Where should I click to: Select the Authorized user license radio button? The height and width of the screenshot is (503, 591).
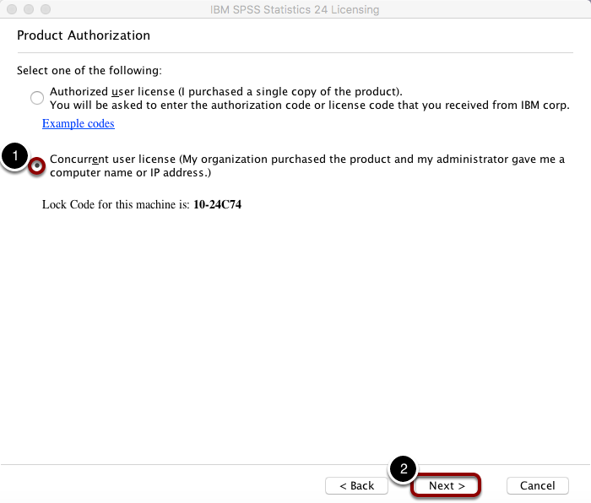click(37, 98)
